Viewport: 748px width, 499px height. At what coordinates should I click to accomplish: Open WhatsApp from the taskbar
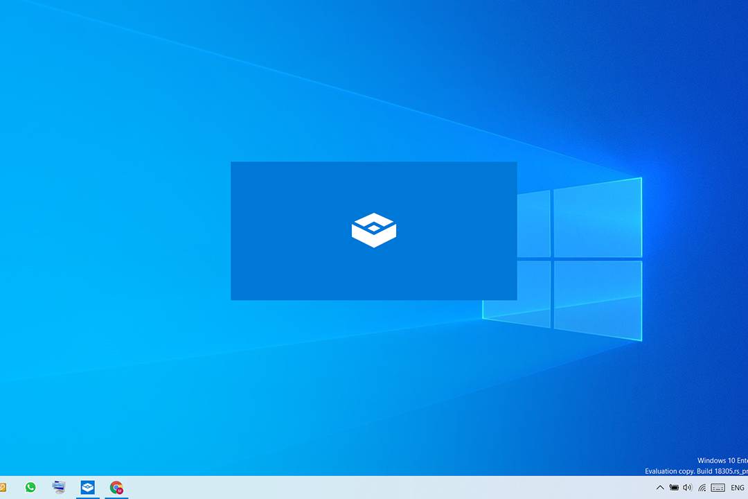(x=30, y=487)
